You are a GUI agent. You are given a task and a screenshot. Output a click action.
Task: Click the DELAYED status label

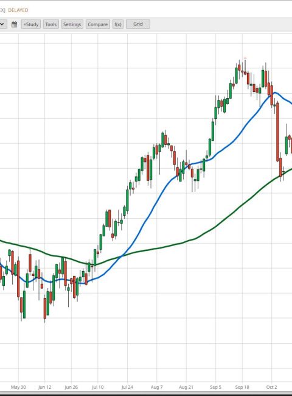point(18,10)
